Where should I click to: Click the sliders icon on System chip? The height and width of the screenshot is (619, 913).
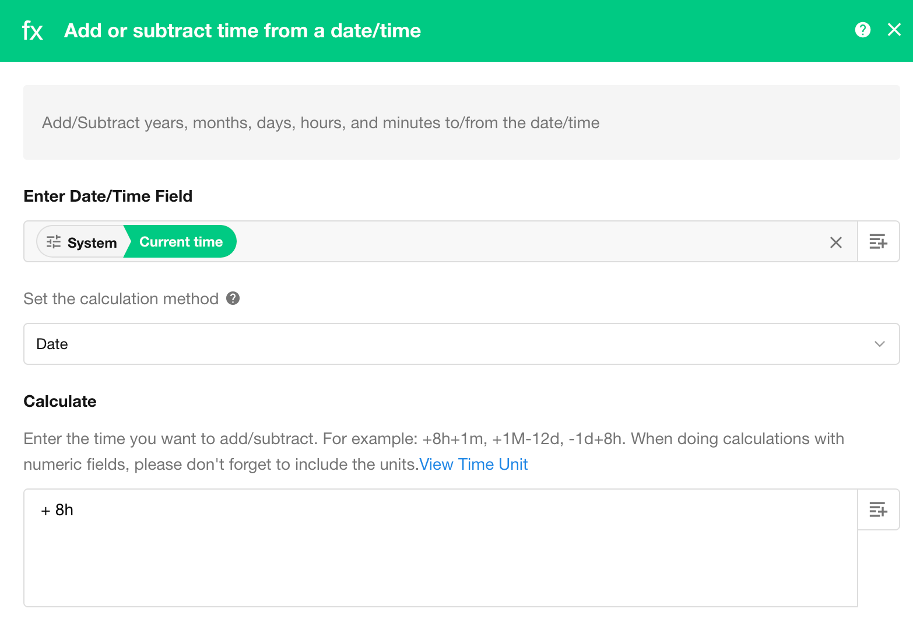[54, 242]
